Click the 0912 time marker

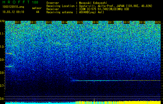click(33, 22)
